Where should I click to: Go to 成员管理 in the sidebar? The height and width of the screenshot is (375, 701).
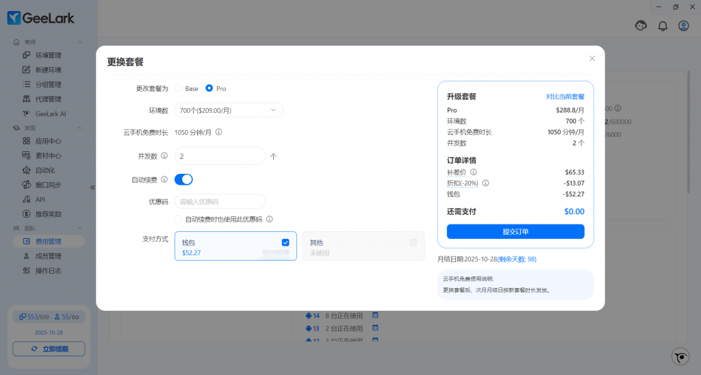(48, 256)
